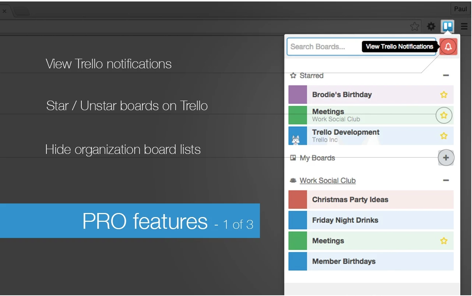Open the Trello extension icon in the toolbar
Image resolution: width=472 pixels, height=296 pixels.
click(x=447, y=26)
